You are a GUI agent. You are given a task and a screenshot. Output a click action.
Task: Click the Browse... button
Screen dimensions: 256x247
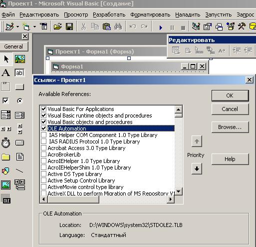point(230,127)
